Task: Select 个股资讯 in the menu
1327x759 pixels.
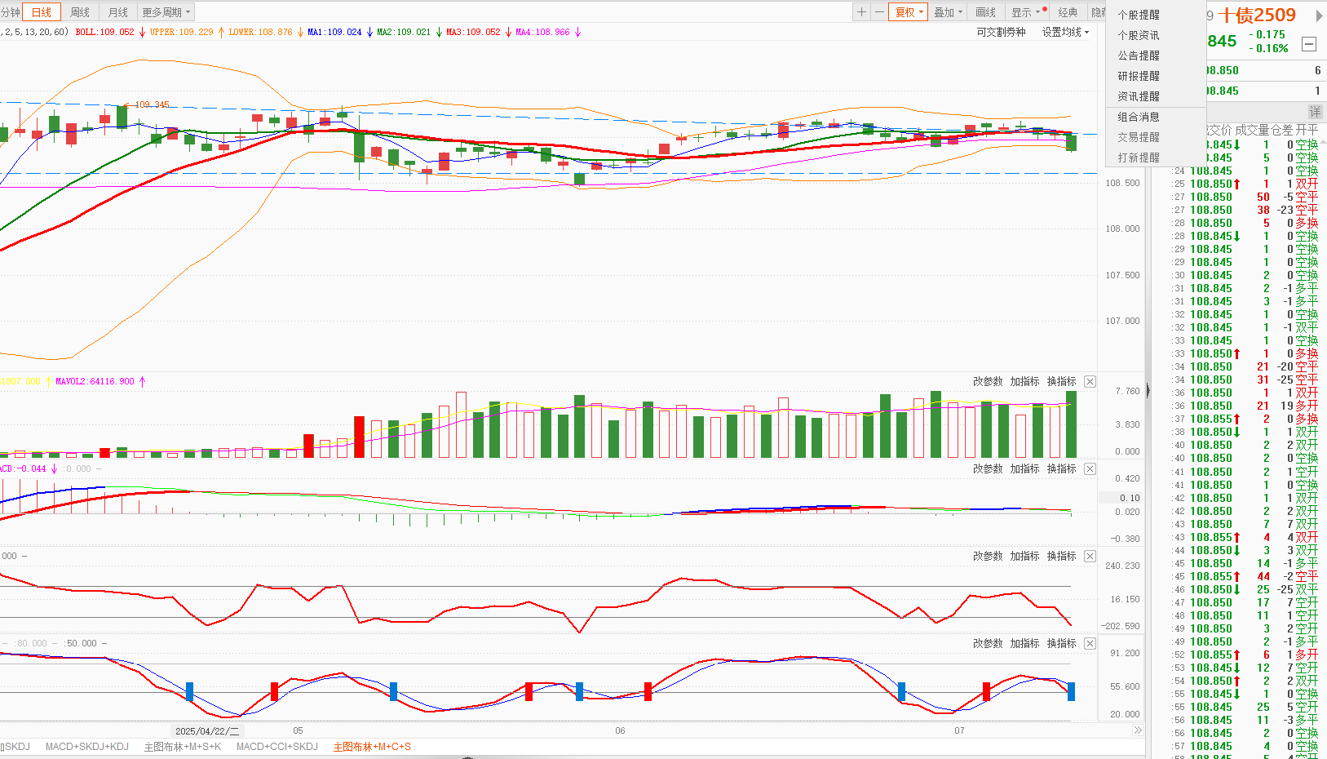Action: [x=1139, y=35]
